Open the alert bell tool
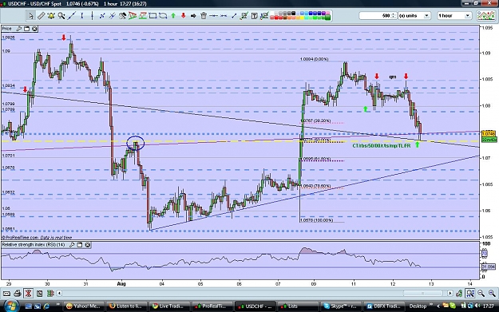The width and height of the screenshot is (499, 312). tap(51, 16)
